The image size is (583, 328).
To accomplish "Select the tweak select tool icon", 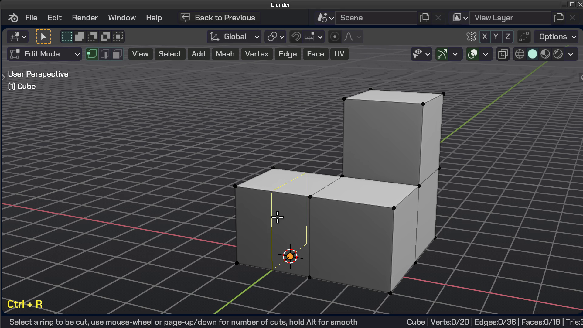I will (x=43, y=37).
